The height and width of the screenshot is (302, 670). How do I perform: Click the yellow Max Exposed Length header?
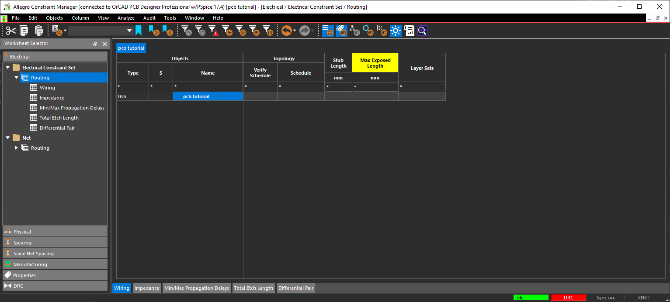click(375, 63)
